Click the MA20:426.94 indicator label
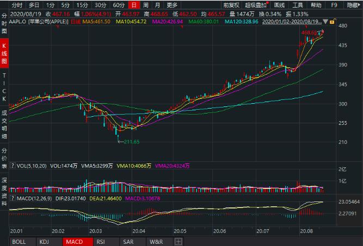This screenshot has width=363, height=246. tap(168, 22)
